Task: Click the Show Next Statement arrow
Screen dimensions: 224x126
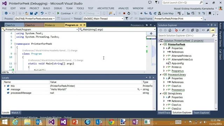Action: tap(141, 13)
